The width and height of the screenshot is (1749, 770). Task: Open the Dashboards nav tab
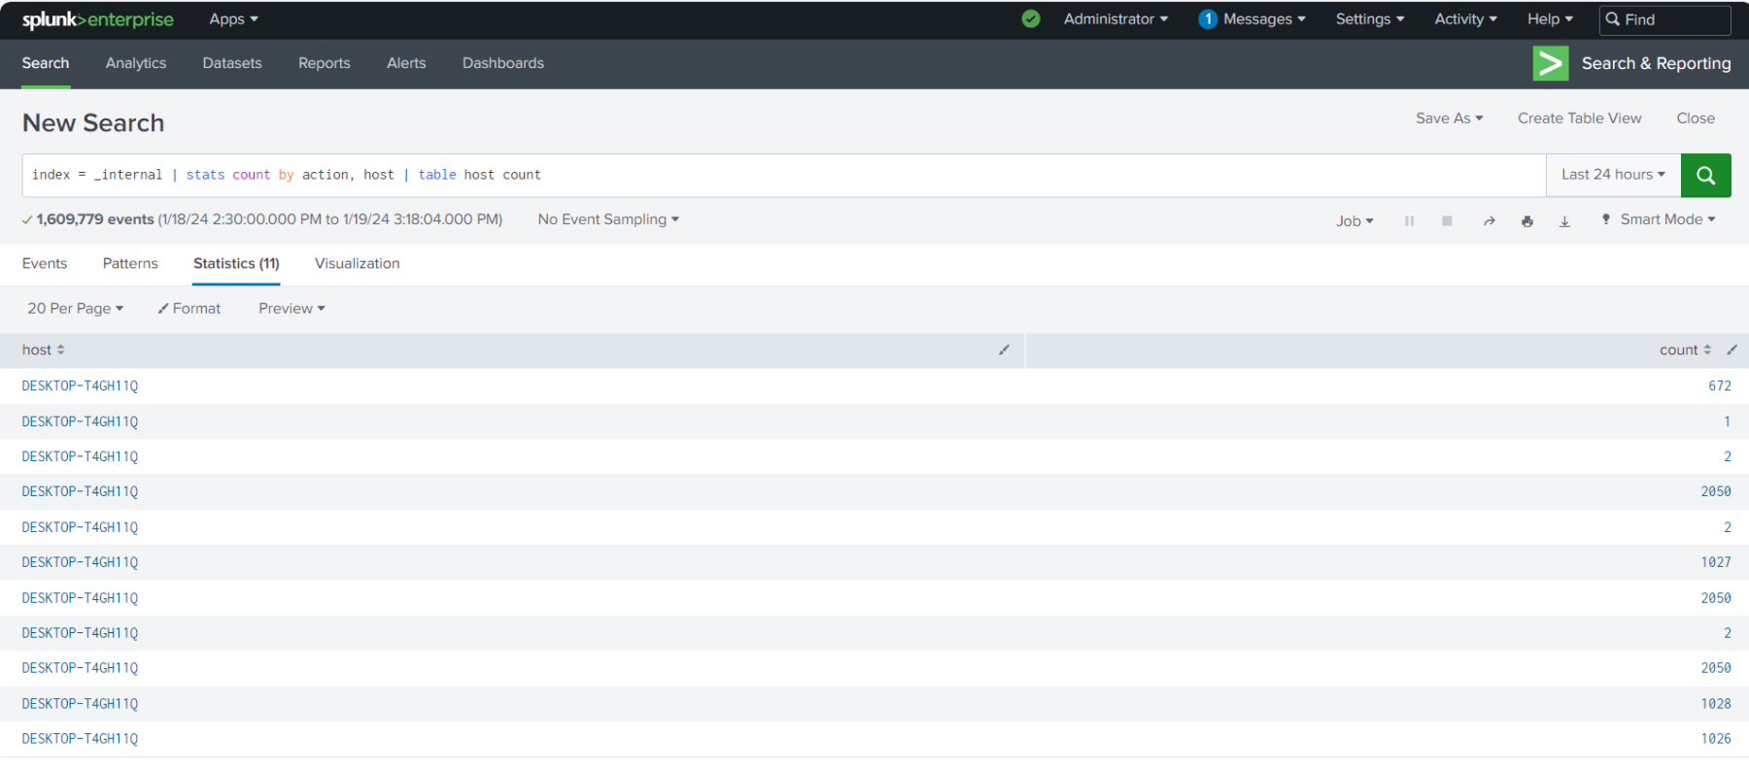(503, 63)
